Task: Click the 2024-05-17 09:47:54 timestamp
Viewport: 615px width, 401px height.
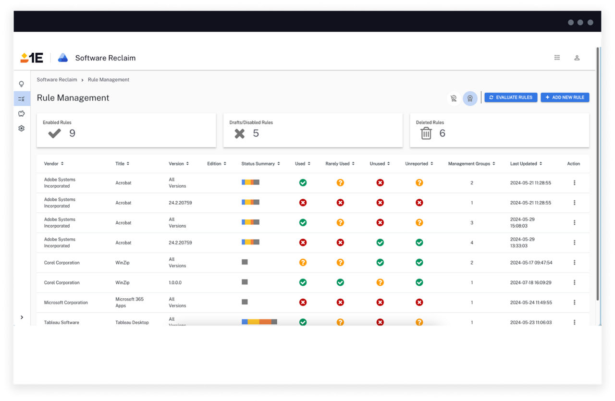Action: pyautogui.click(x=531, y=263)
